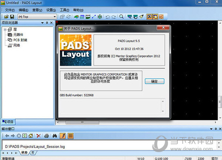Screen dimensions: 222x160
Task: Open the Dimensioning toolbar icon
Action: point(88,17)
